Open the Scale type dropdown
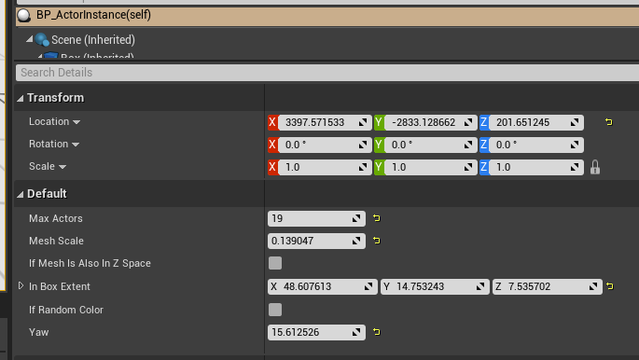 [x=63, y=167]
